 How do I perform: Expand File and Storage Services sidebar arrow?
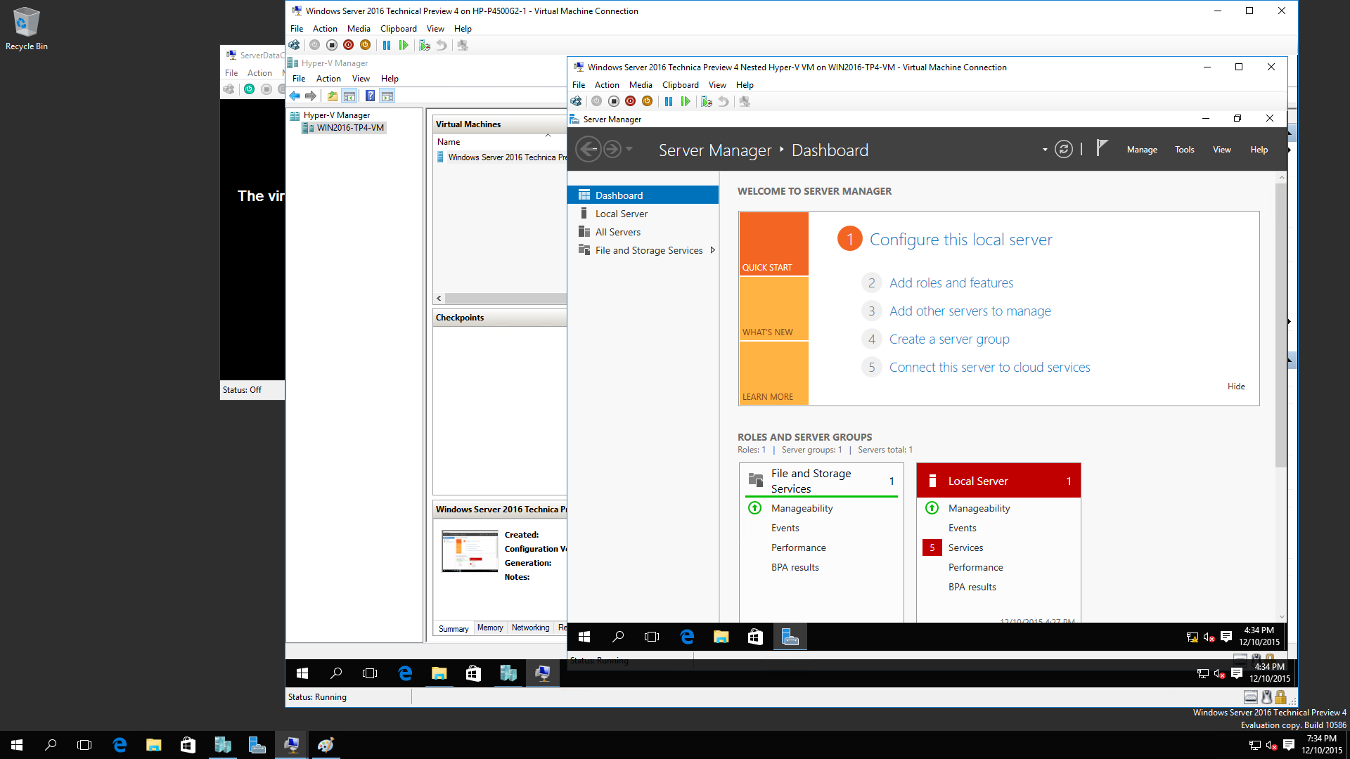(713, 250)
